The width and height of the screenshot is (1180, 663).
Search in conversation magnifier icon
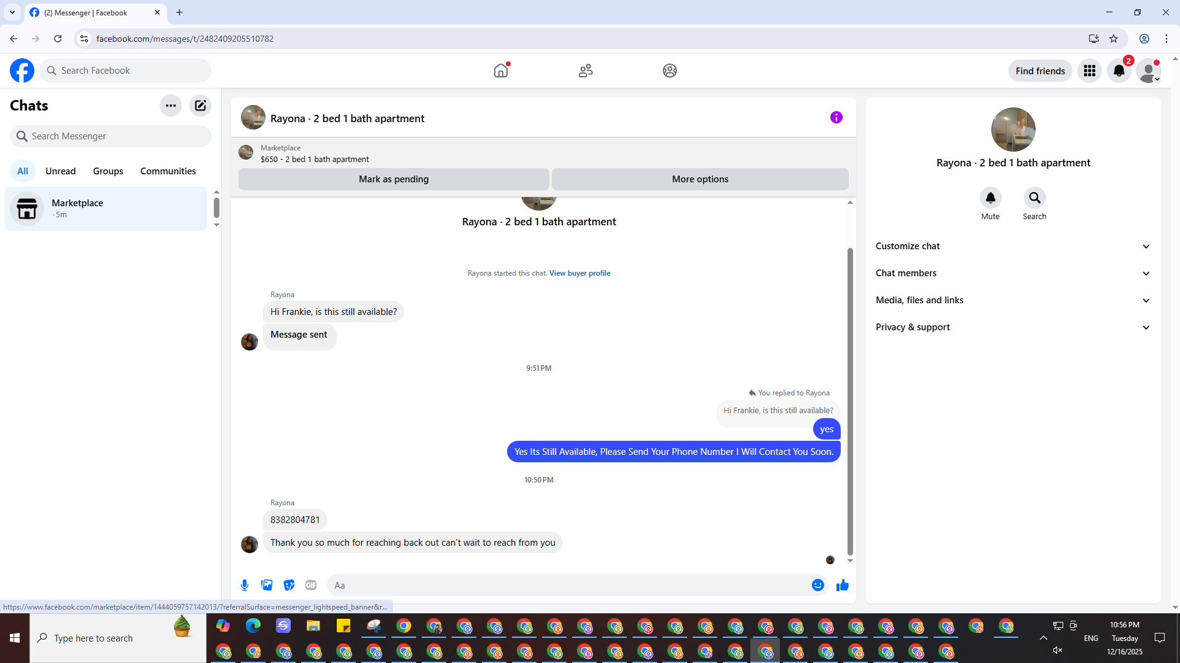pyautogui.click(x=1035, y=198)
